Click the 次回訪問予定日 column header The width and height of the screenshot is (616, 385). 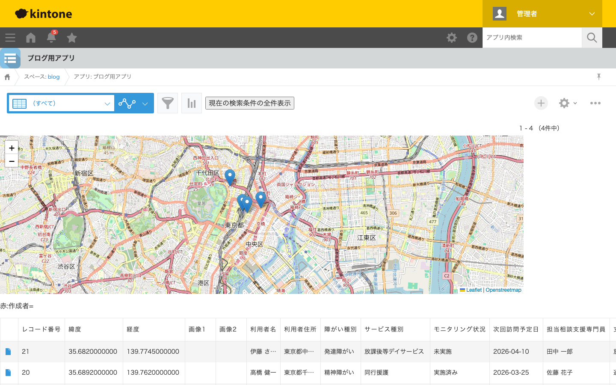coord(516,329)
